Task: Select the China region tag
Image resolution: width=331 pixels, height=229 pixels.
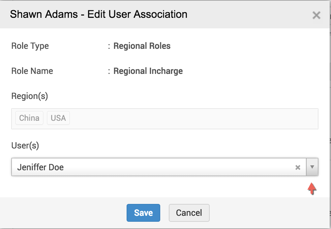Action: click(29, 118)
